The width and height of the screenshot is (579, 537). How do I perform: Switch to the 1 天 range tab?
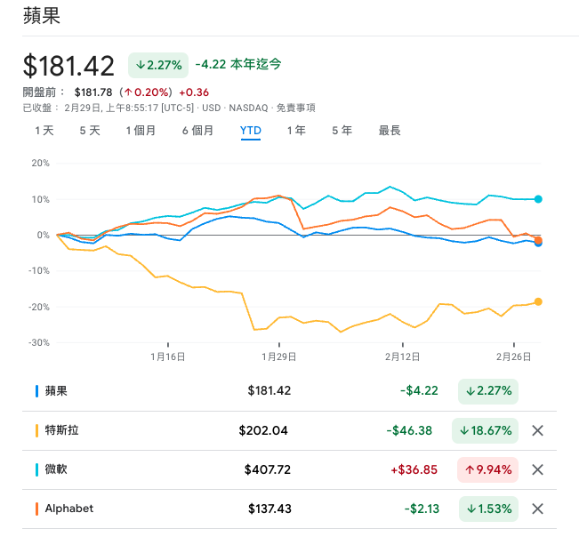point(44,131)
